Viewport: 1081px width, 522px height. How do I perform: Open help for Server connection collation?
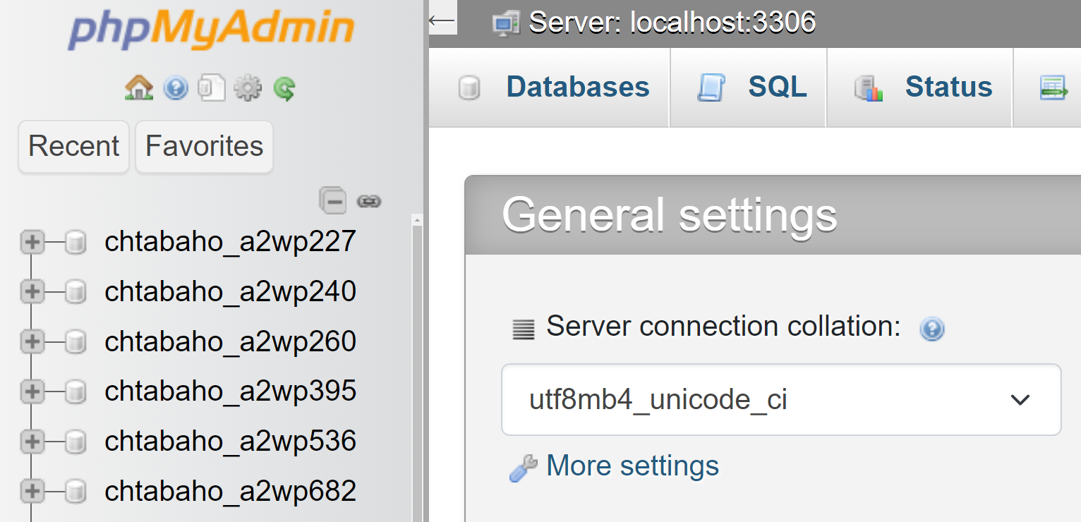click(931, 329)
